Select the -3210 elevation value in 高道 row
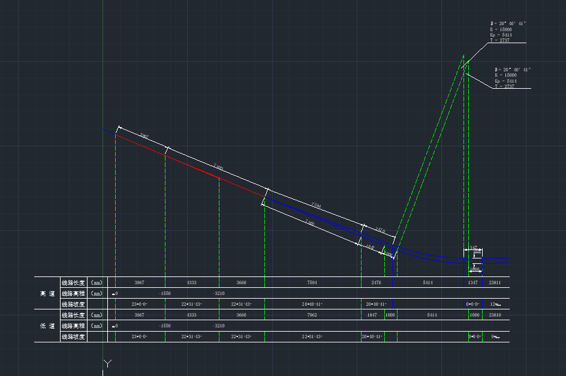The height and width of the screenshot is (376, 566). pos(219,293)
